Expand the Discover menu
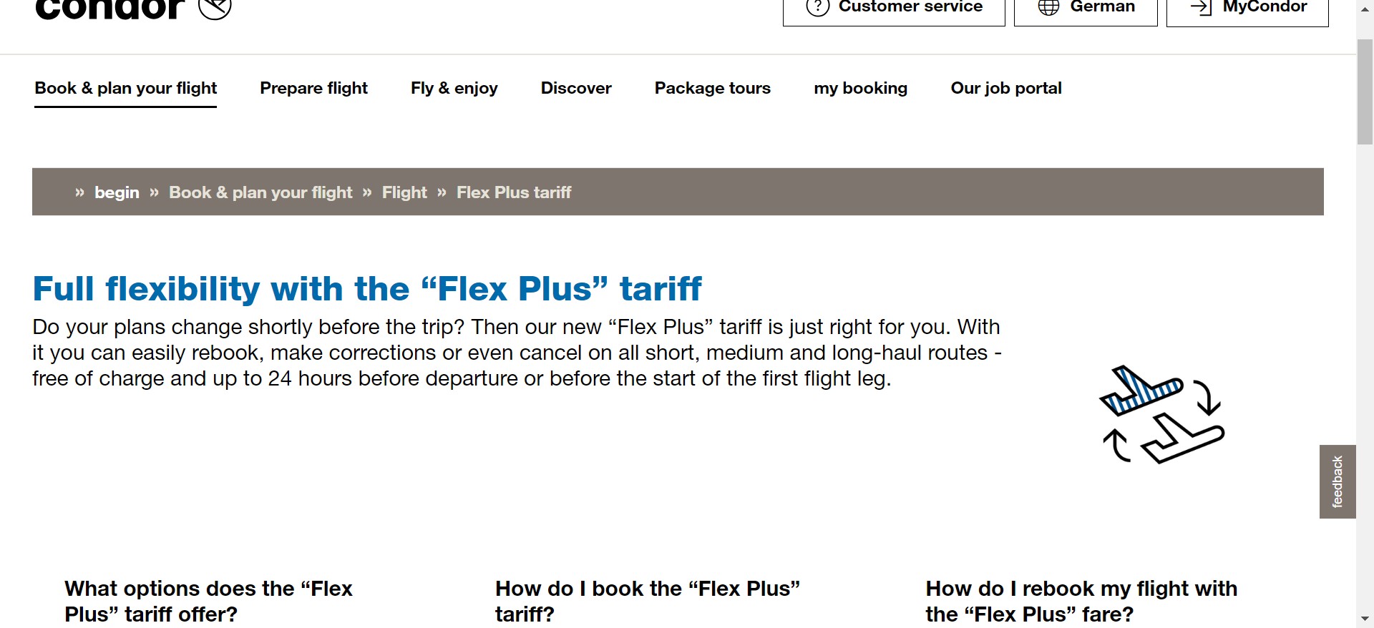Viewport: 1374px width, 628px height. point(576,88)
